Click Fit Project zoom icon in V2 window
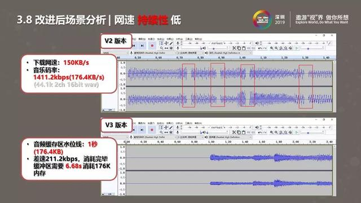 286,48
